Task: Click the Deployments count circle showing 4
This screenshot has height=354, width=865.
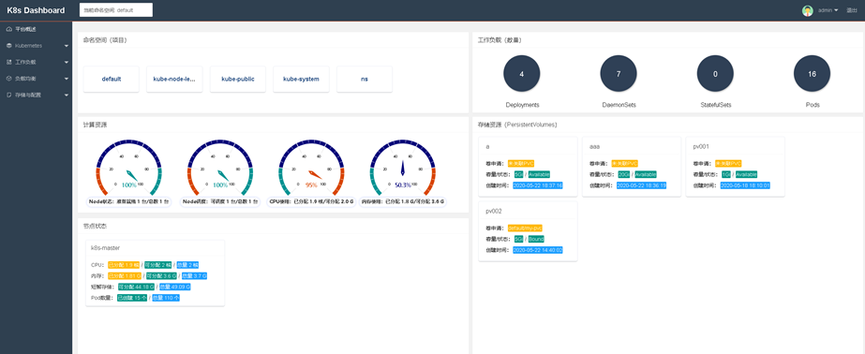Action: pyautogui.click(x=522, y=74)
